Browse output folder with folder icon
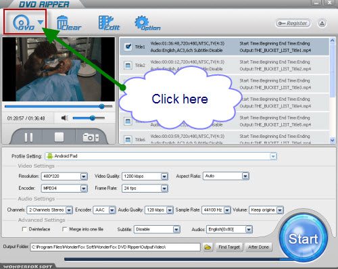338x269 pixels. point(208,247)
